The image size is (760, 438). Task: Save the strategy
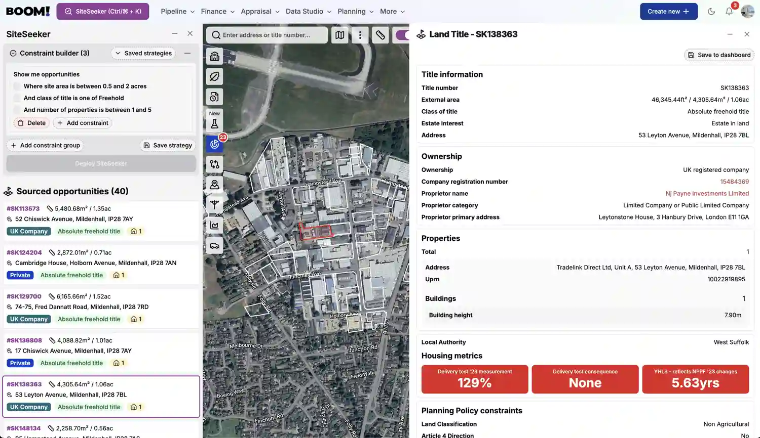168,145
